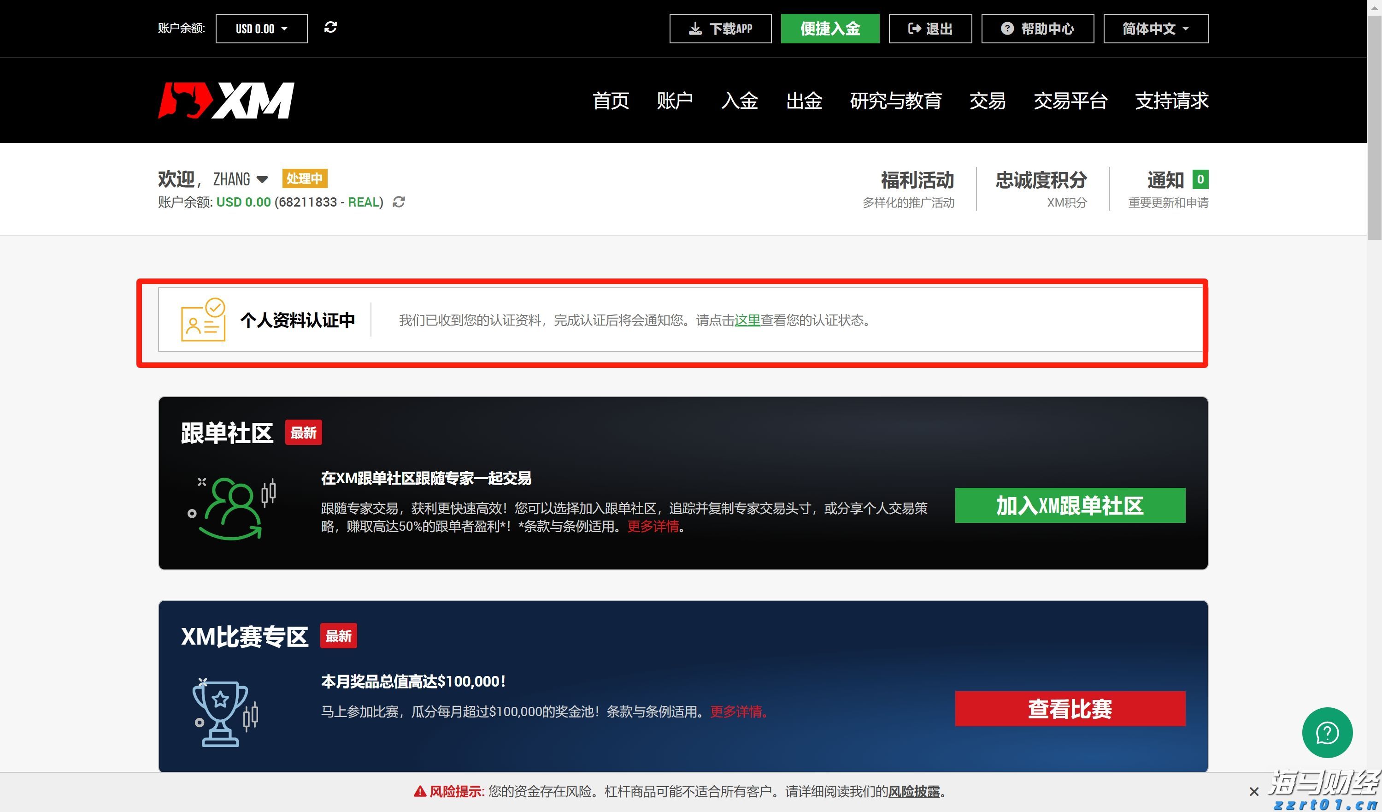Open the 入金 menu item

point(740,101)
